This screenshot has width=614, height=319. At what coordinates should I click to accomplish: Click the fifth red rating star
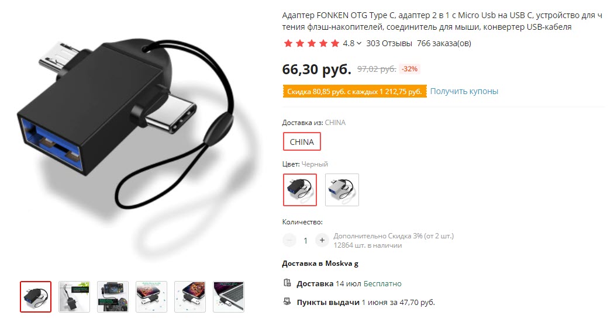tap(335, 43)
